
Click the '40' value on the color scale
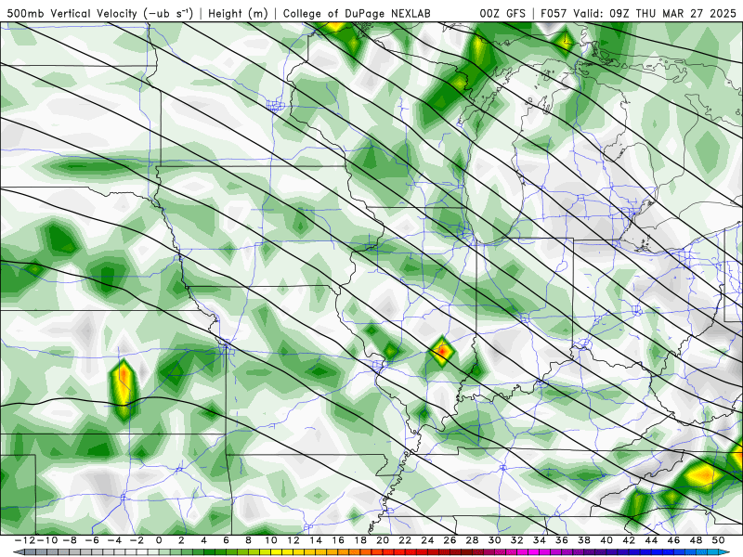pos(606,540)
